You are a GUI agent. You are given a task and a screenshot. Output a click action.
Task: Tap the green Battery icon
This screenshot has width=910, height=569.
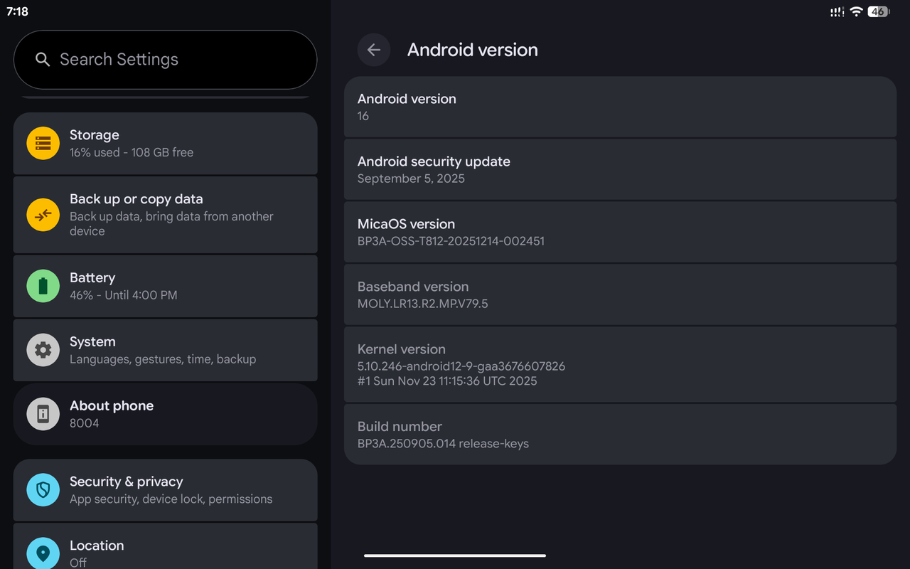(x=43, y=286)
